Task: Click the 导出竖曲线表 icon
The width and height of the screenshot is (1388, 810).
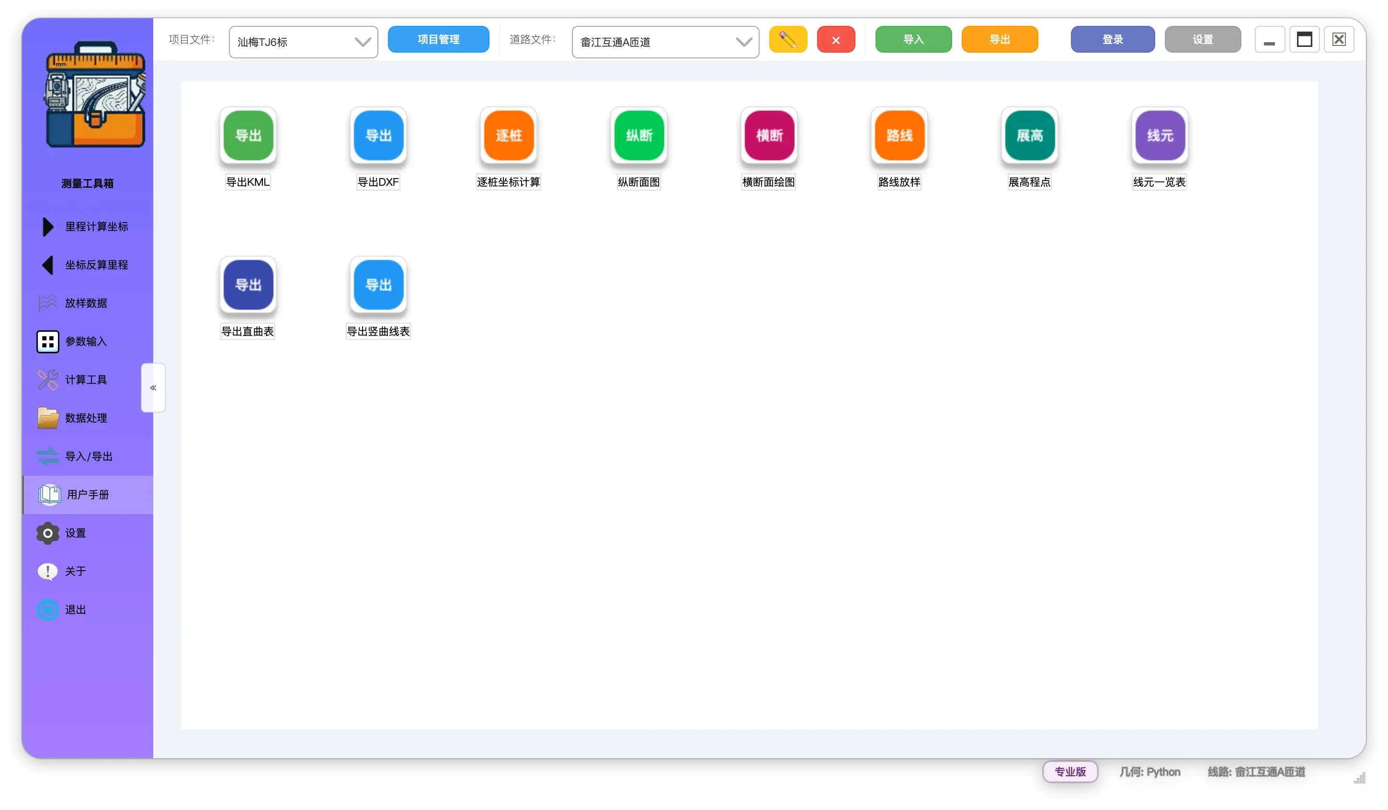Action: click(378, 285)
